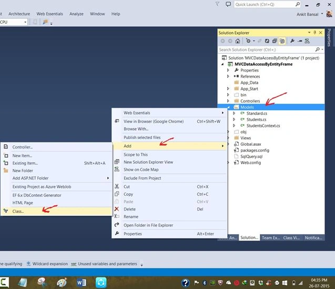Click the Ankit Bansal account name

coord(308,14)
